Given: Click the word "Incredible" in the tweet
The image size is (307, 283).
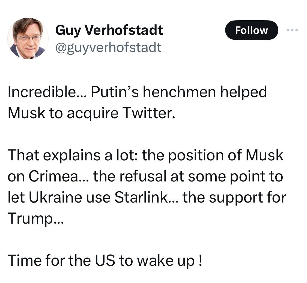Looking at the screenshot, I should (42, 92).
